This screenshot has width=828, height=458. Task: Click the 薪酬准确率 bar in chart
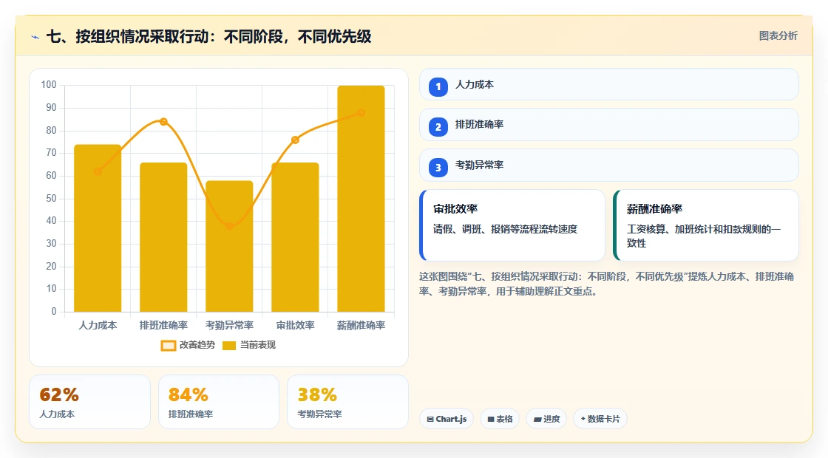click(x=362, y=199)
